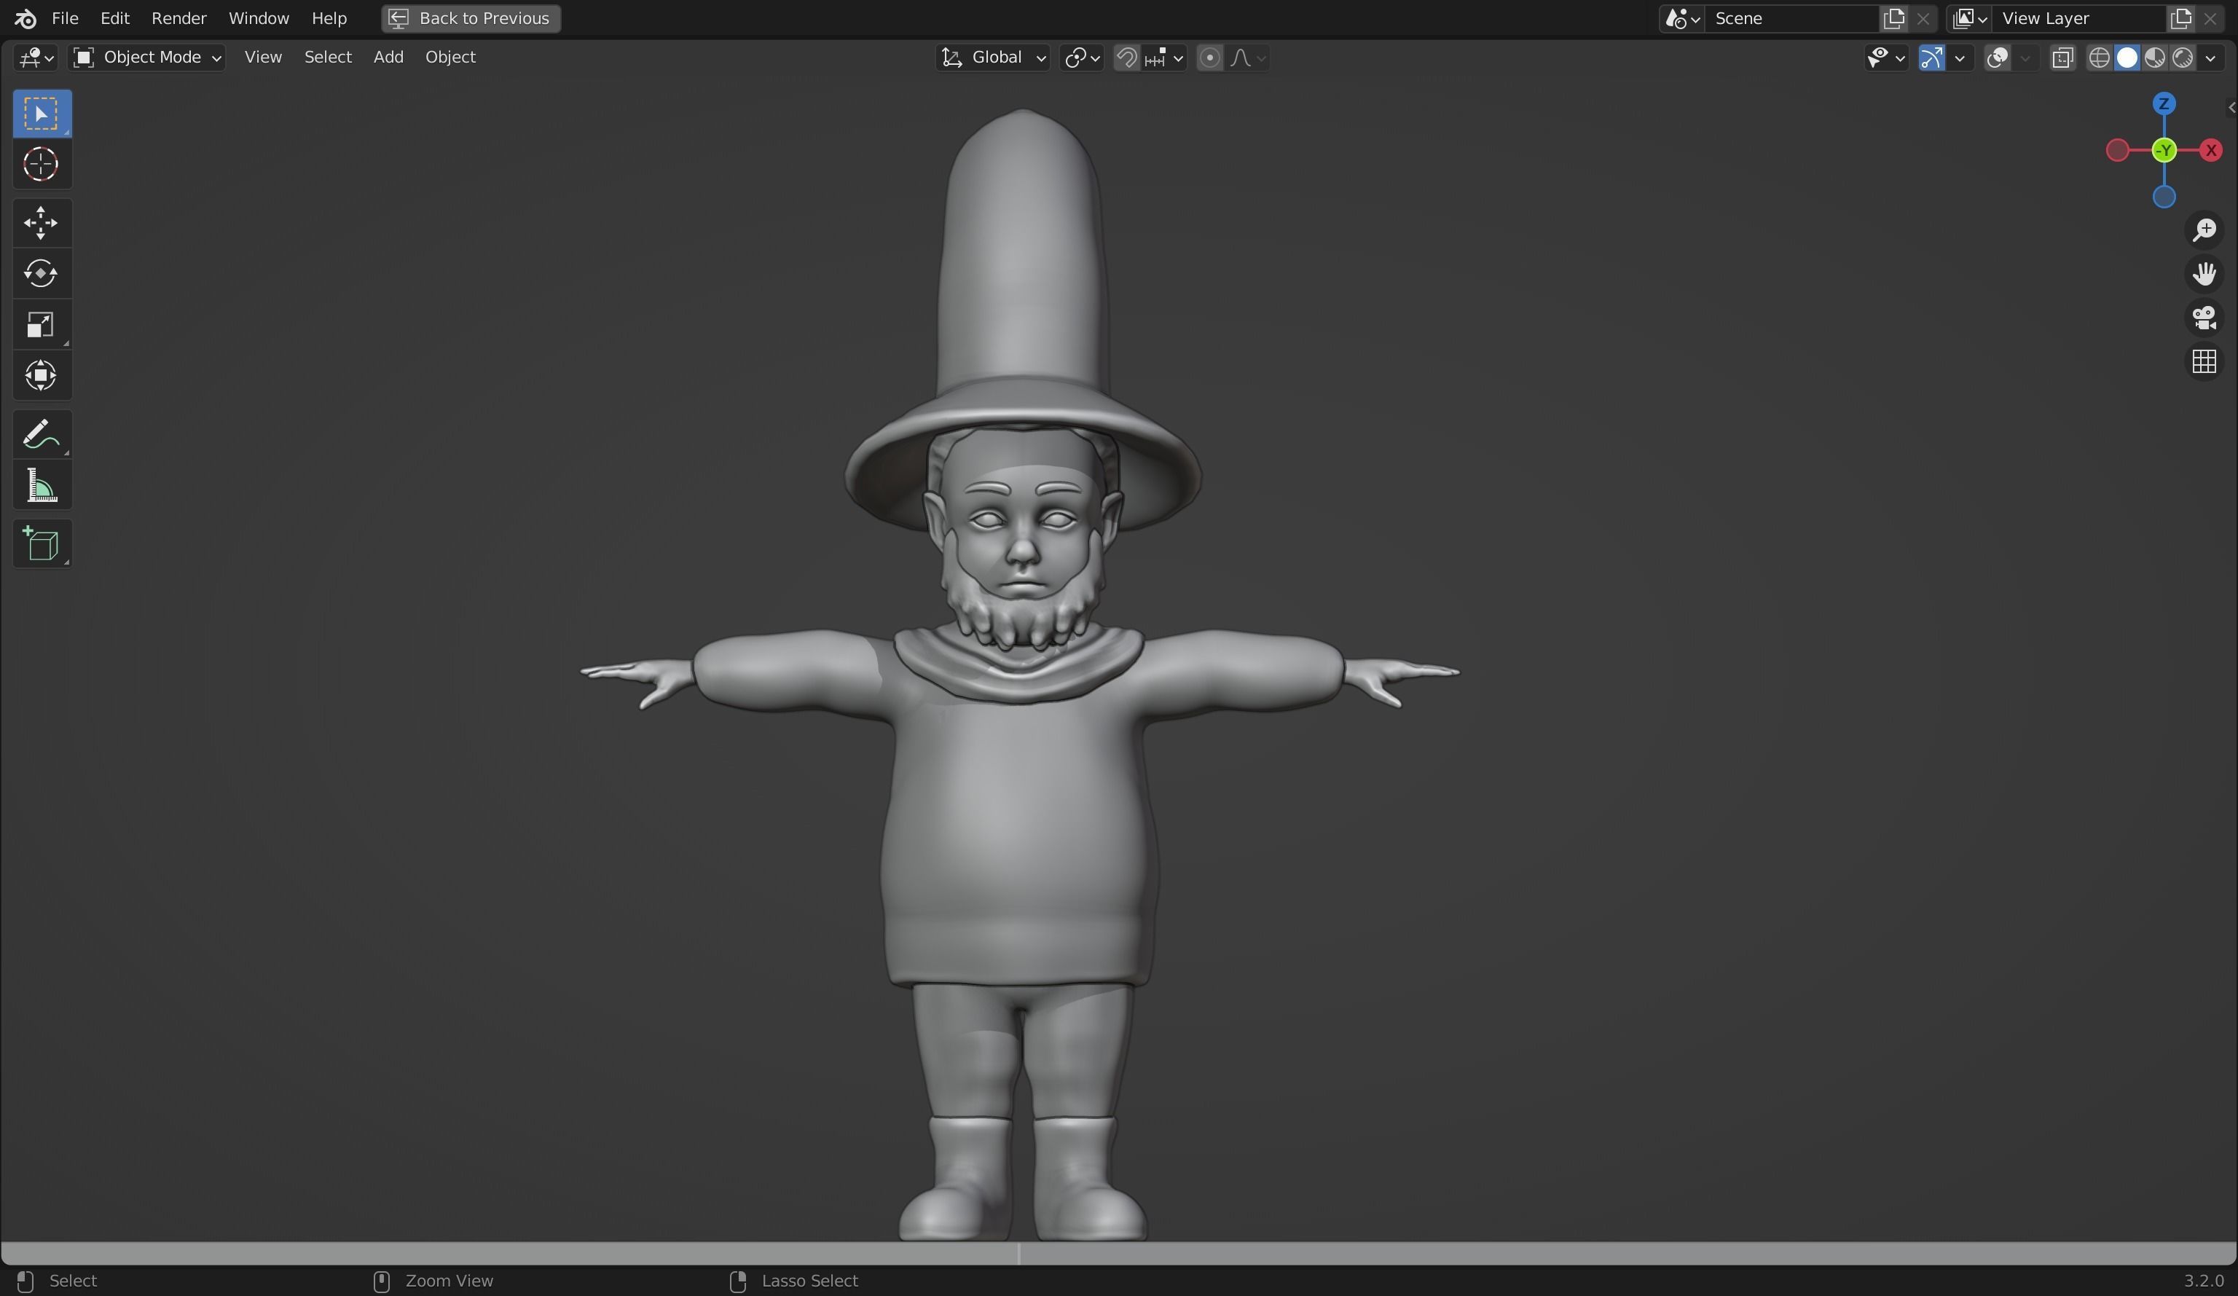Open the shading options dropdown arrow
The height and width of the screenshot is (1296, 2238).
pyautogui.click(x=2211, y=58)
